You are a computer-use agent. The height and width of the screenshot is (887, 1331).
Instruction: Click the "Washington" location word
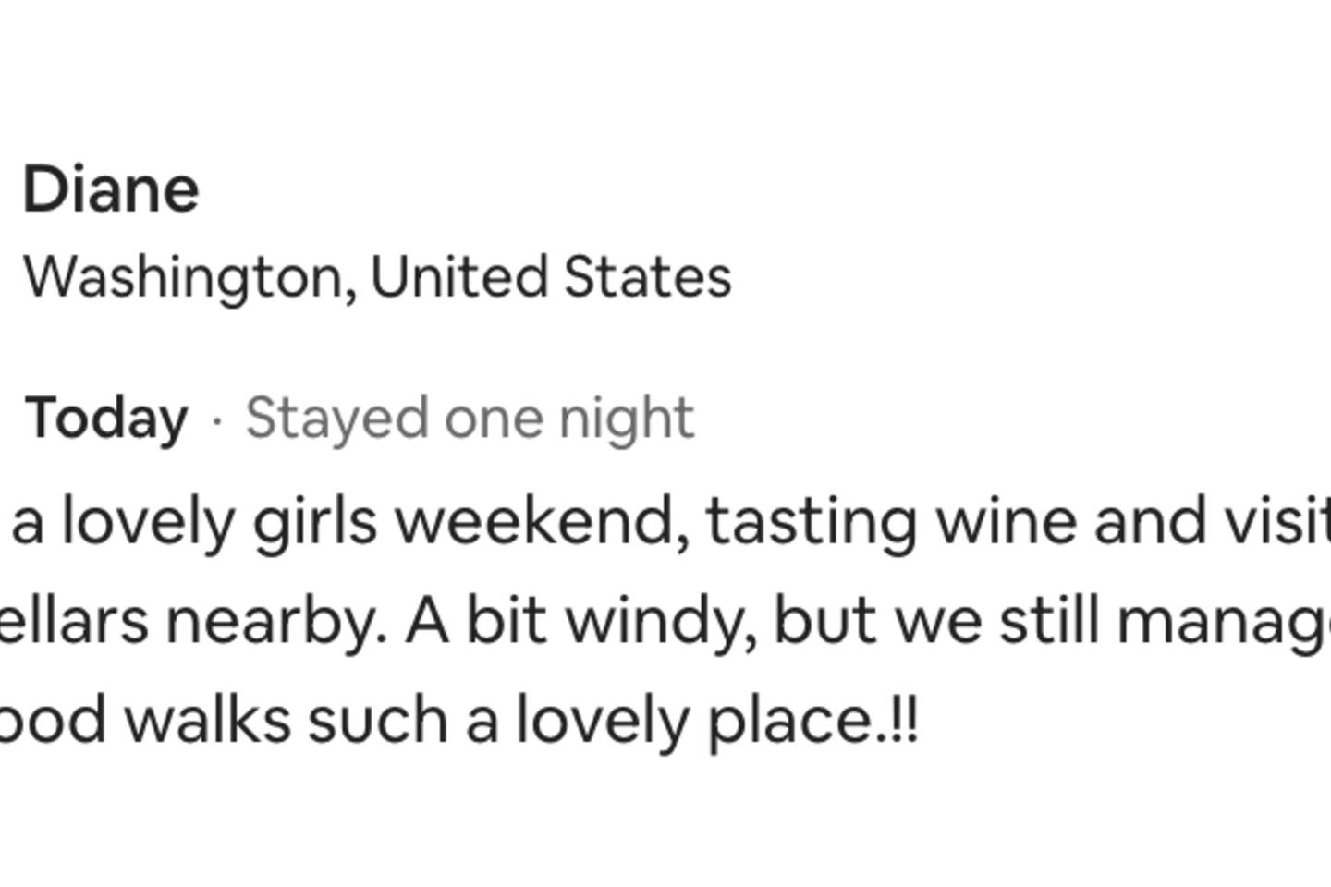pyautogui.click(x=183, y=277)
